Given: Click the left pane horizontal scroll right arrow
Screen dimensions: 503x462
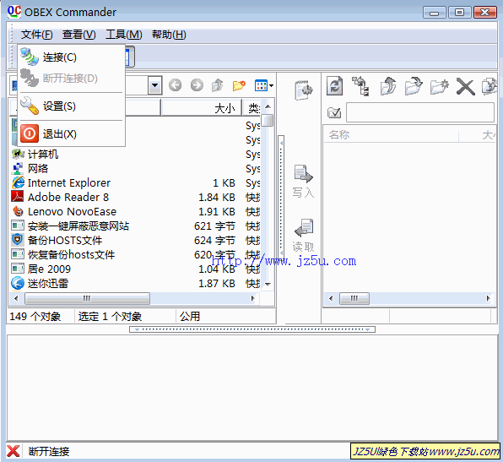Looking at the screenshot, I should click(x=252, y=299).
